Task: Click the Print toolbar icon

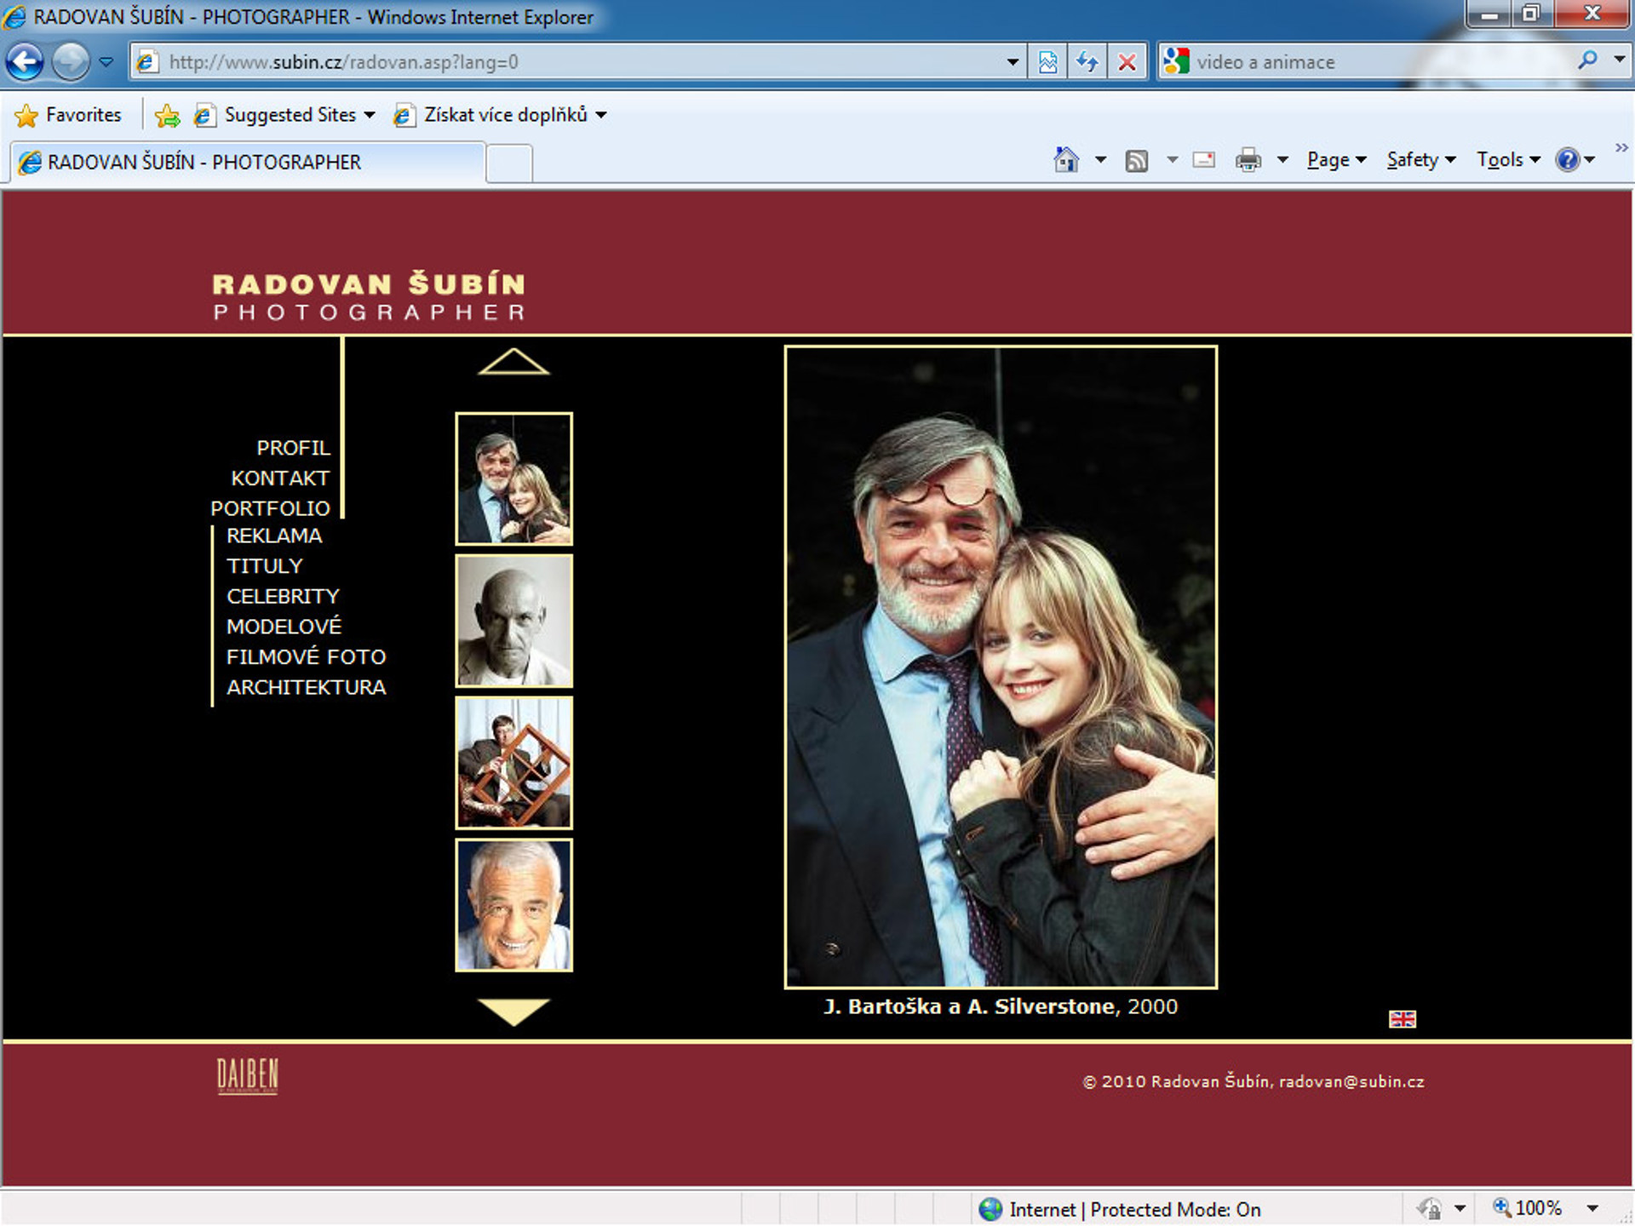Action: point(1248,159)
